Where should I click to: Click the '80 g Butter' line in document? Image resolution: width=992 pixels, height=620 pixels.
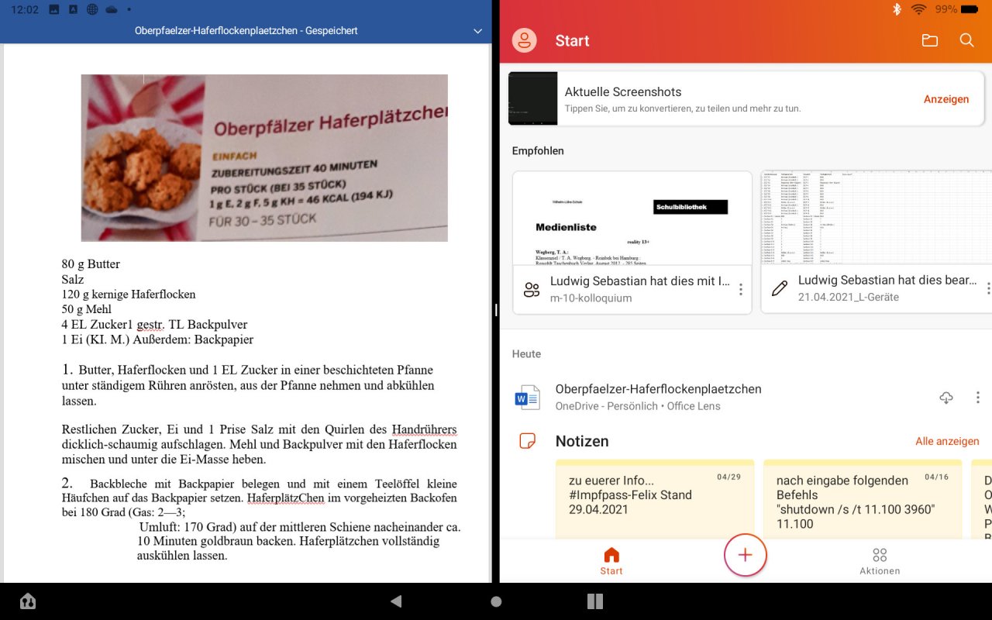pos(91,264)
